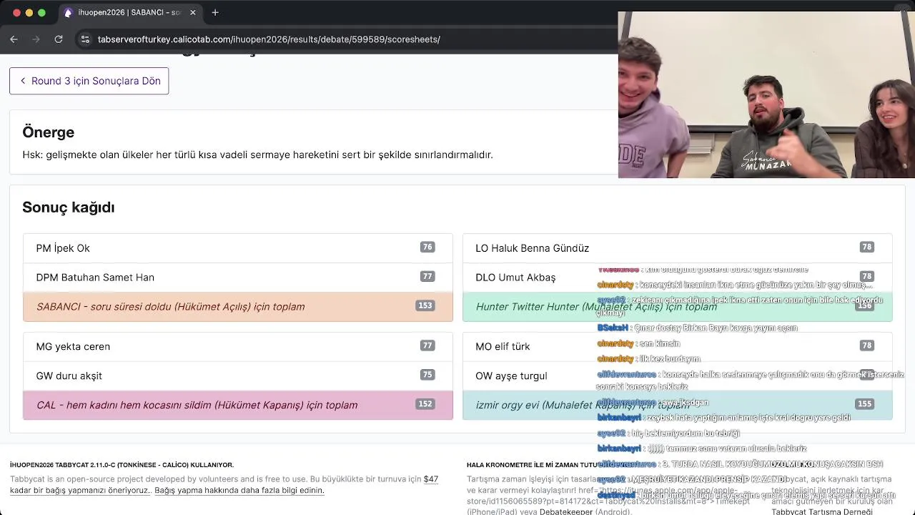915x515 pixels.
Task: Return via Round 3 için Sonuçlara Dön
Action: [89, 81]
